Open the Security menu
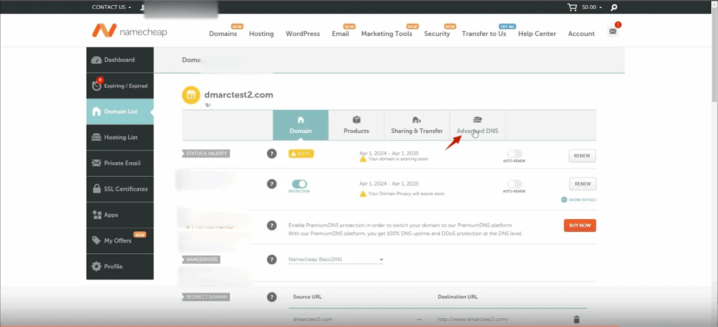Image resolution: width=718 pixels, height=327 pixels. point(437,34)
